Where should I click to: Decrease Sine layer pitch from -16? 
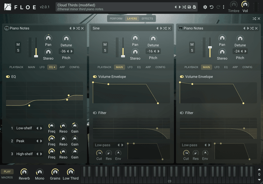click(155, 51)
